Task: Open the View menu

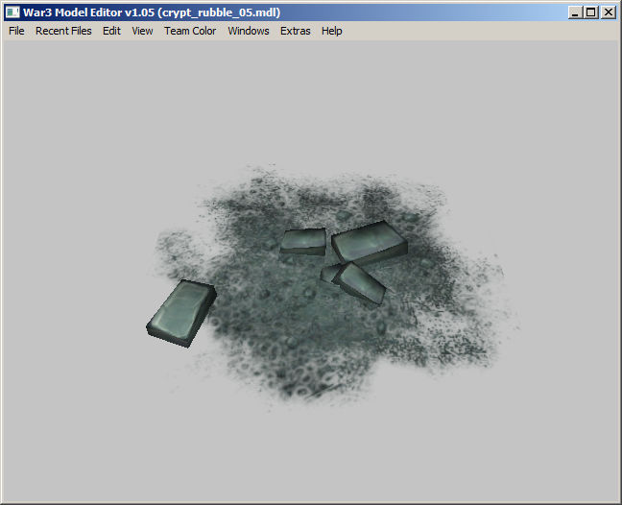Action: click(x=142, y=31)
